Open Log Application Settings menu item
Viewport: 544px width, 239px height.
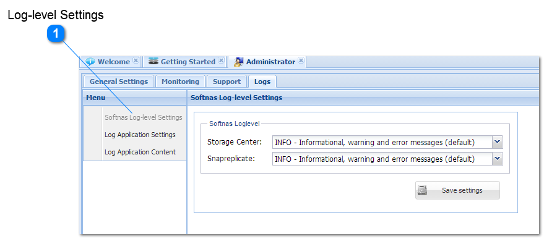click(x=140, y=135)
